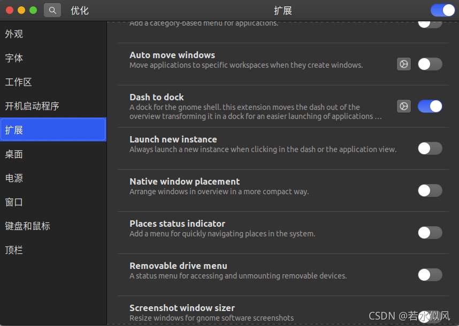Open Auto move windows settings gear
Screen dimensions: 459x326
[404, 64]
